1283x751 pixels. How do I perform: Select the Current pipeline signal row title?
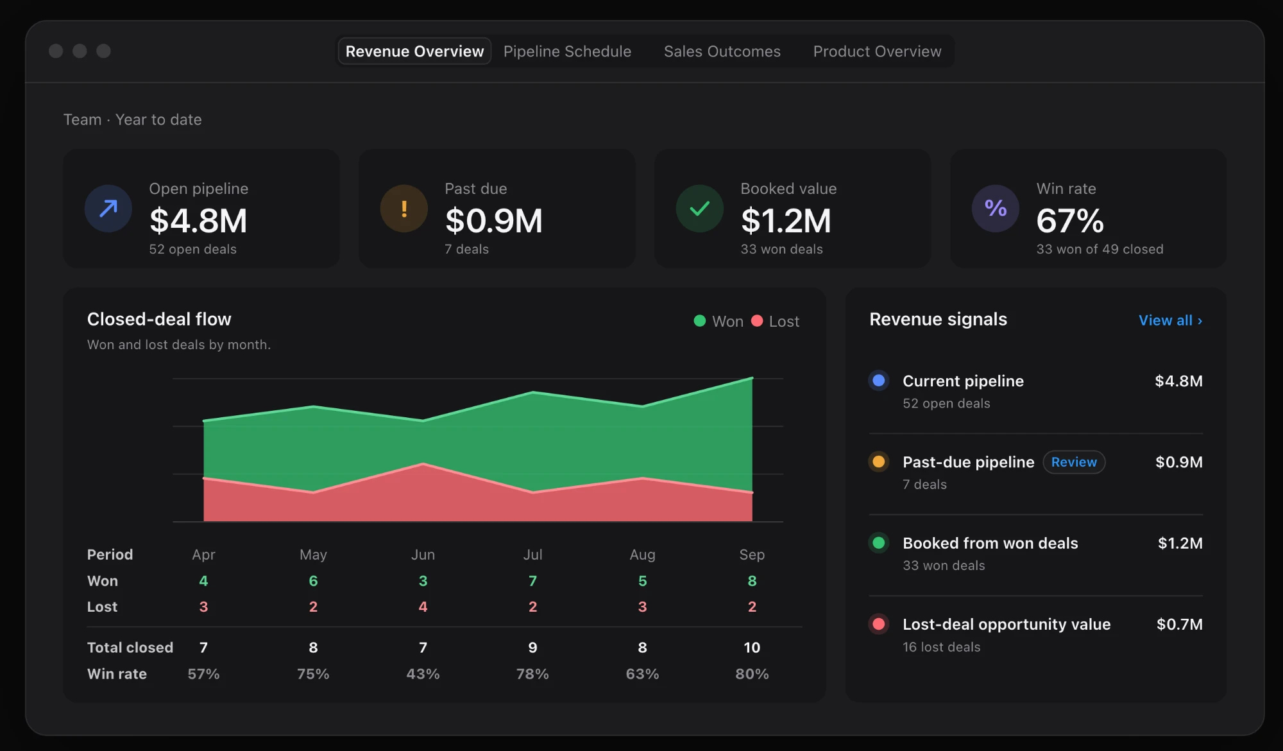pos(963,381)
